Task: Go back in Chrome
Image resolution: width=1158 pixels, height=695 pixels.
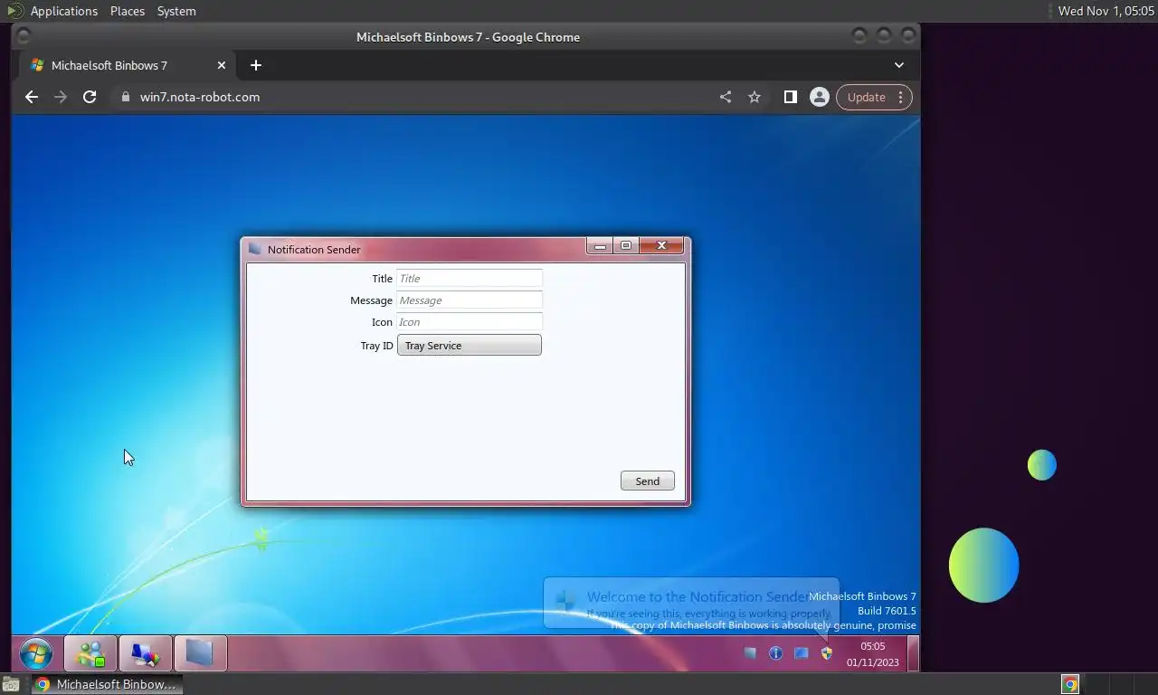Action: 32,97
